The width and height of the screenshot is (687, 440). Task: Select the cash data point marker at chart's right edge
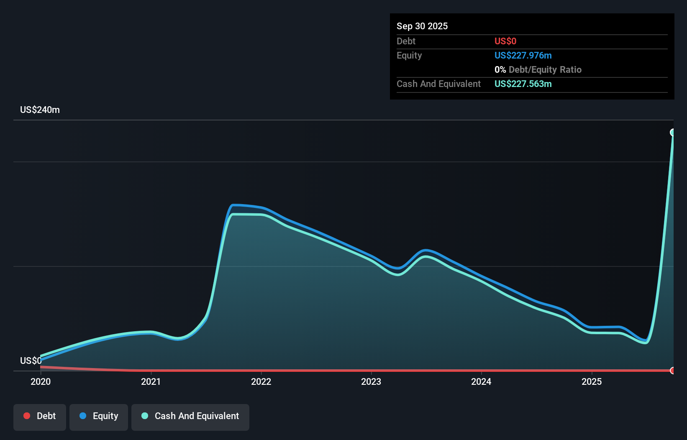[x=673, y=132]
